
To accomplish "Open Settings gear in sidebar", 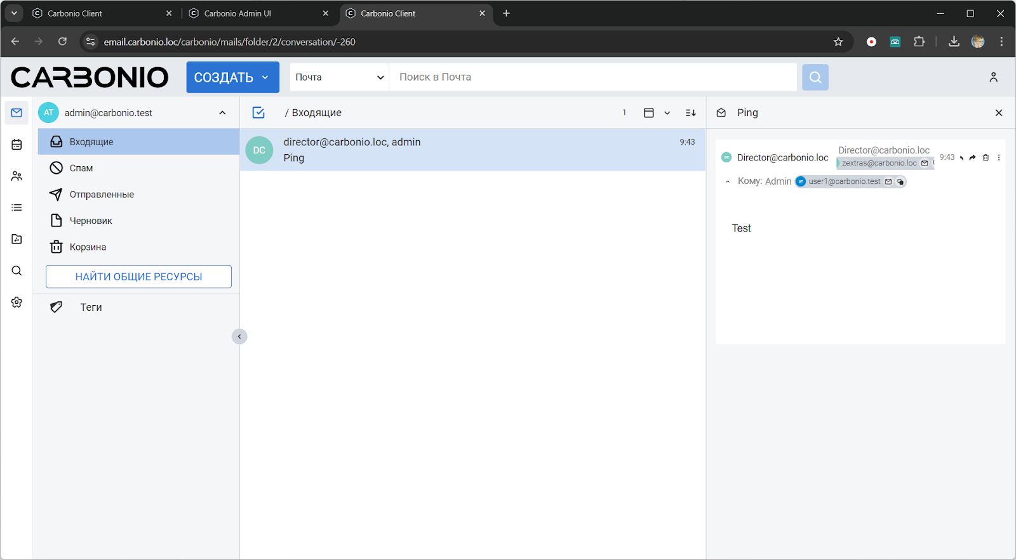I will point(17,303).
